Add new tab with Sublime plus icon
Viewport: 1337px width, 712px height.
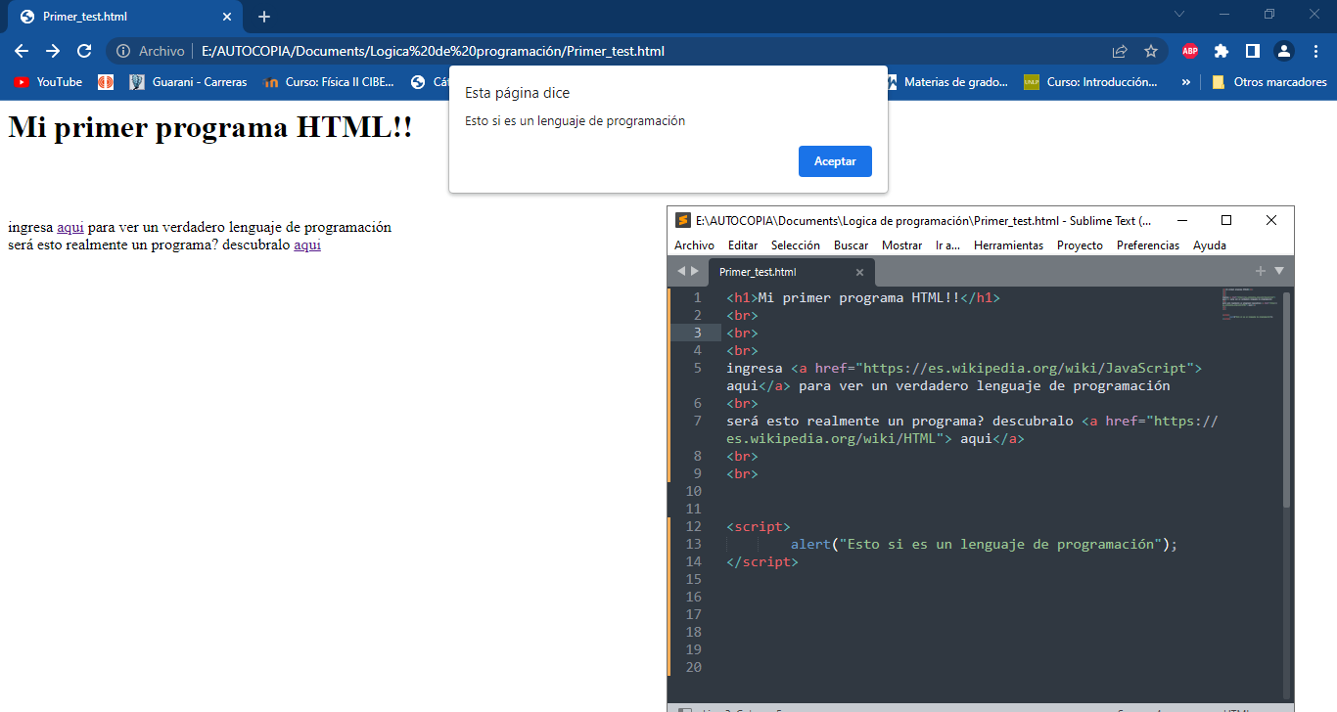pyautogui.click(x=1262, y=271)
